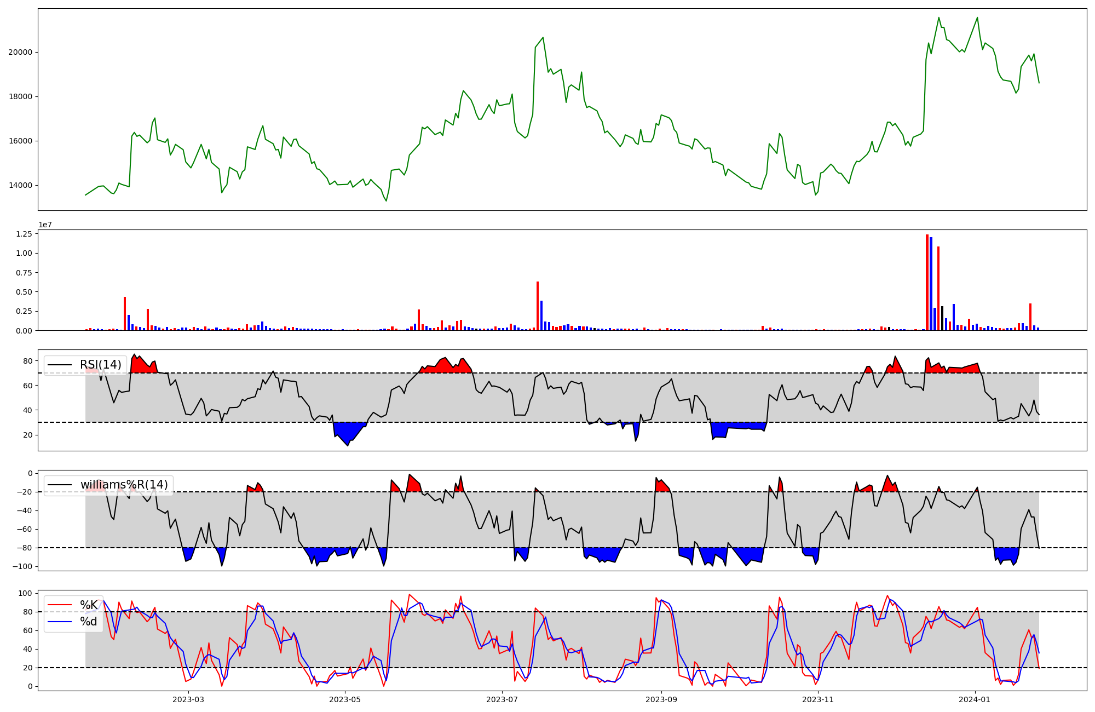This screenshot has width=1095, height=712.
Task: Click the 20000 price axis tick label
Action: [x=20, y=53]
